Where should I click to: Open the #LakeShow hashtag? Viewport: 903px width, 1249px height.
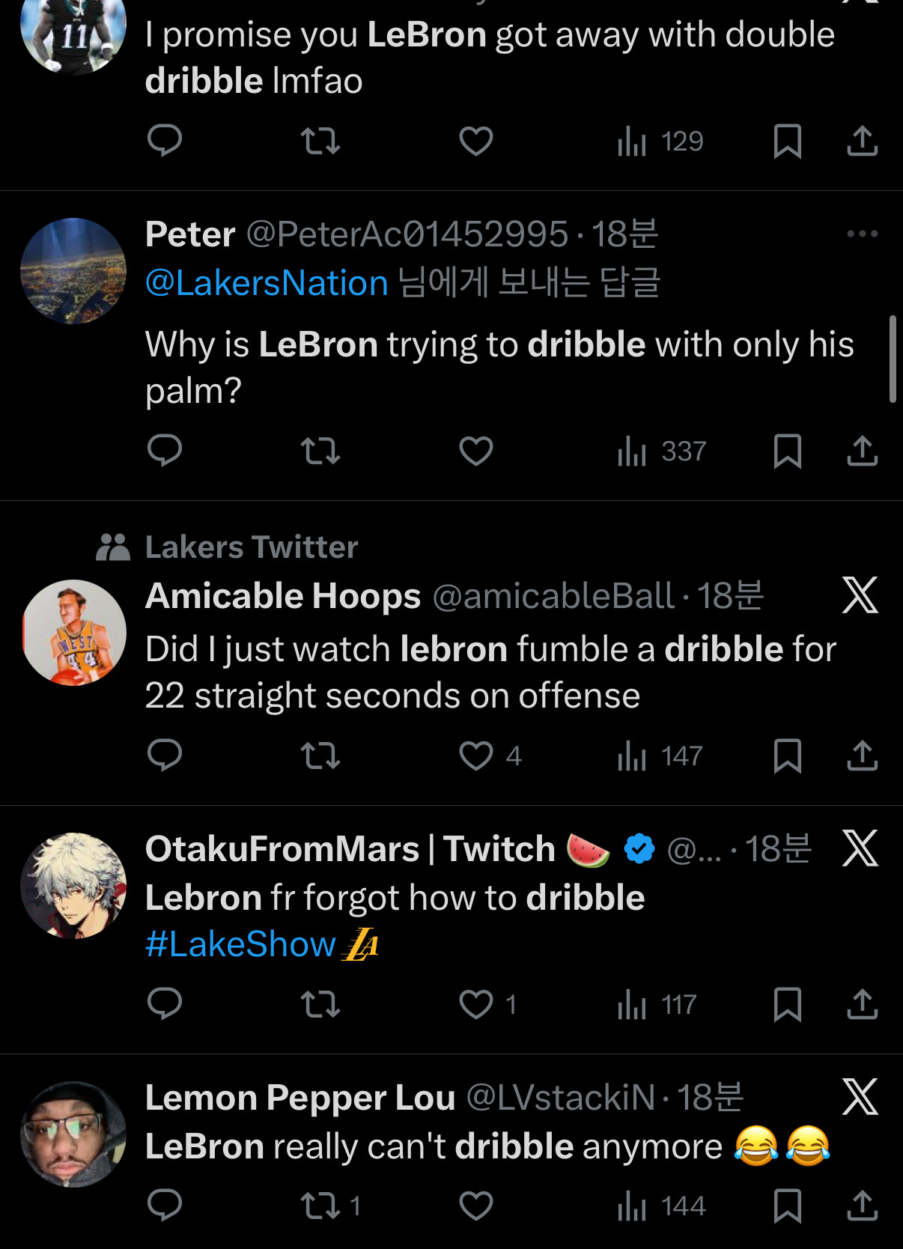[x=240, y=944]
